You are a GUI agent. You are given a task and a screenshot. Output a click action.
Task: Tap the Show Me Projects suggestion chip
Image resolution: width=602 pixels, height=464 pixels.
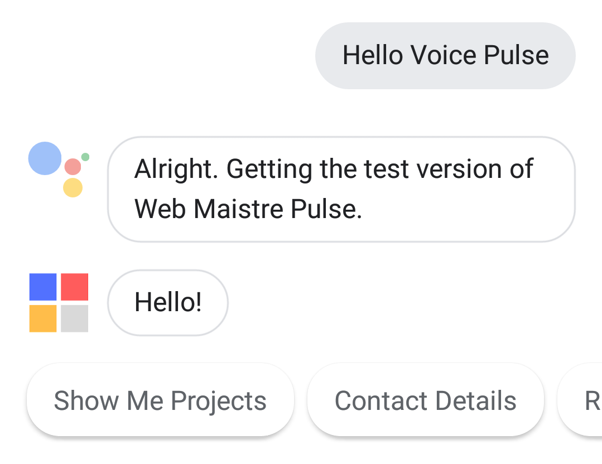click(x=160, y=399)
